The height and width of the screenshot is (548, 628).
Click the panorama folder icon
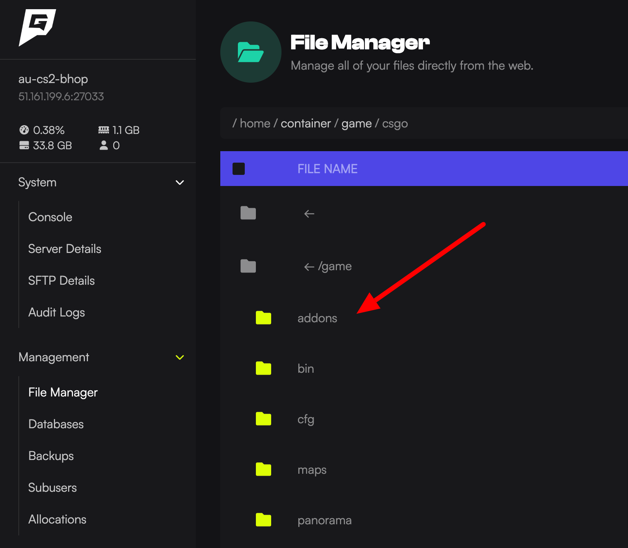click(x=263, y=520)
